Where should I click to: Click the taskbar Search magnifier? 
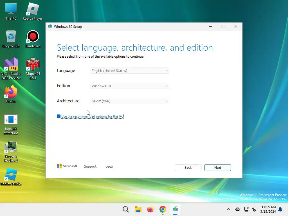(126, 209)
